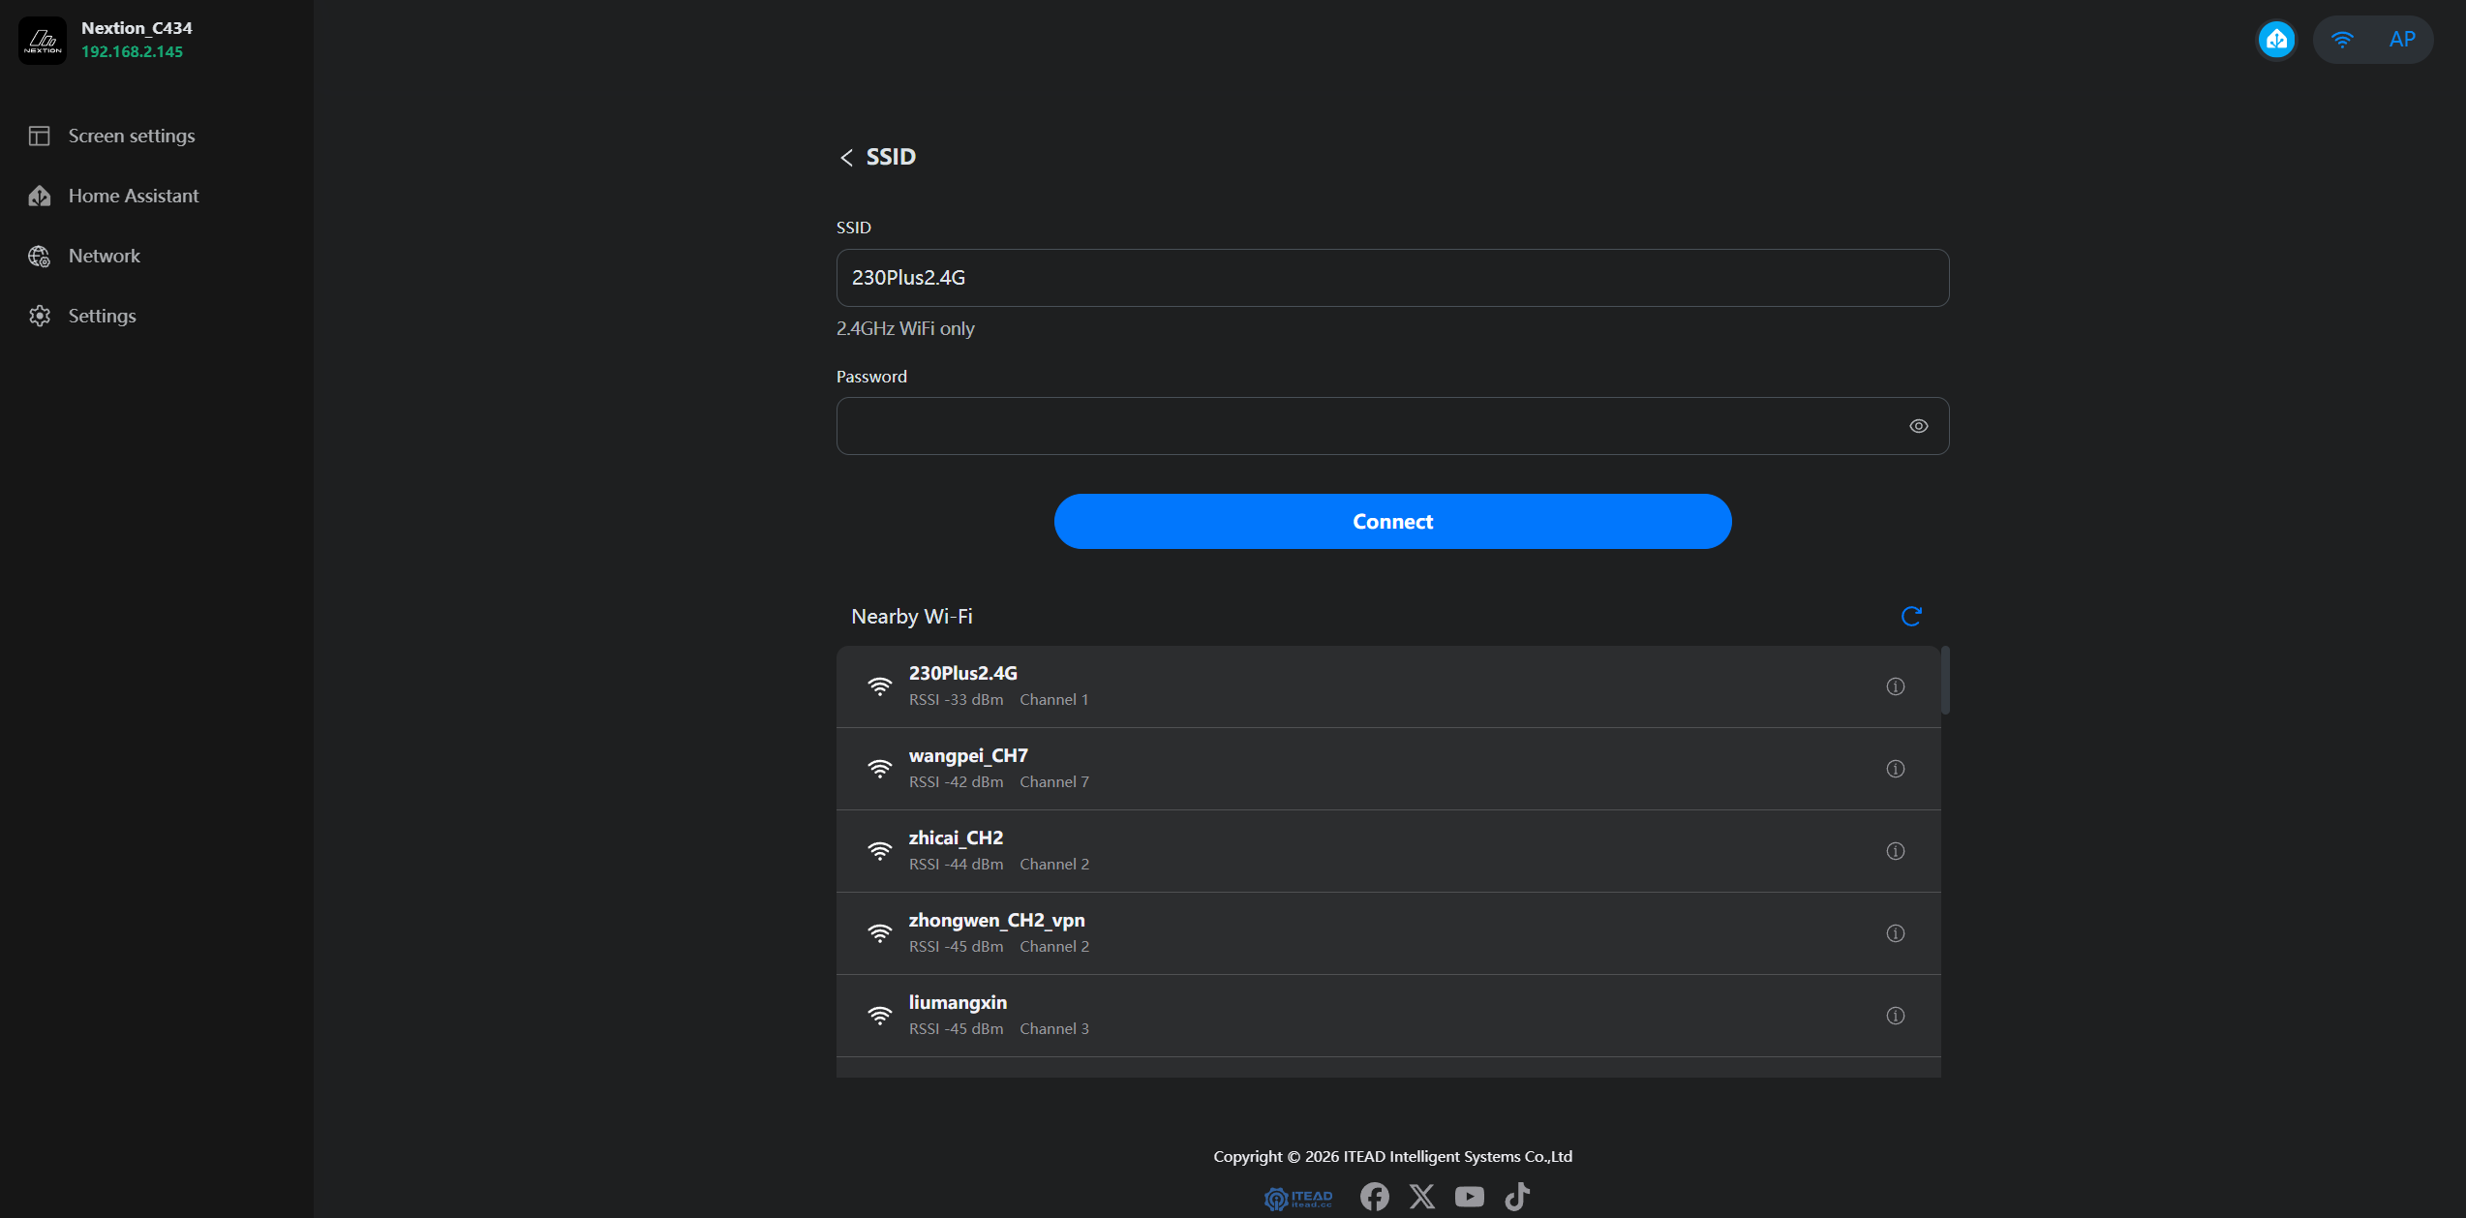Image resolution: width=2466 pixels, height=1218 pixels.
Task: Go to the Network section
Action: 85,256
